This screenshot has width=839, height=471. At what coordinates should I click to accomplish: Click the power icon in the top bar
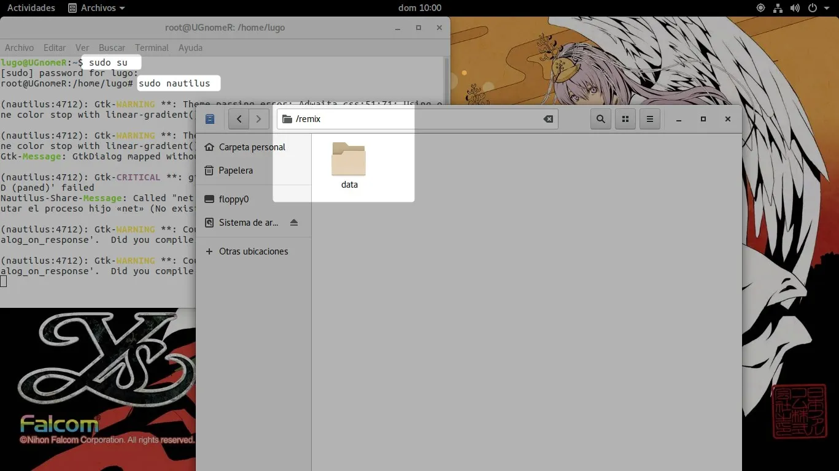pyautogui.click(x=811, y=8)
